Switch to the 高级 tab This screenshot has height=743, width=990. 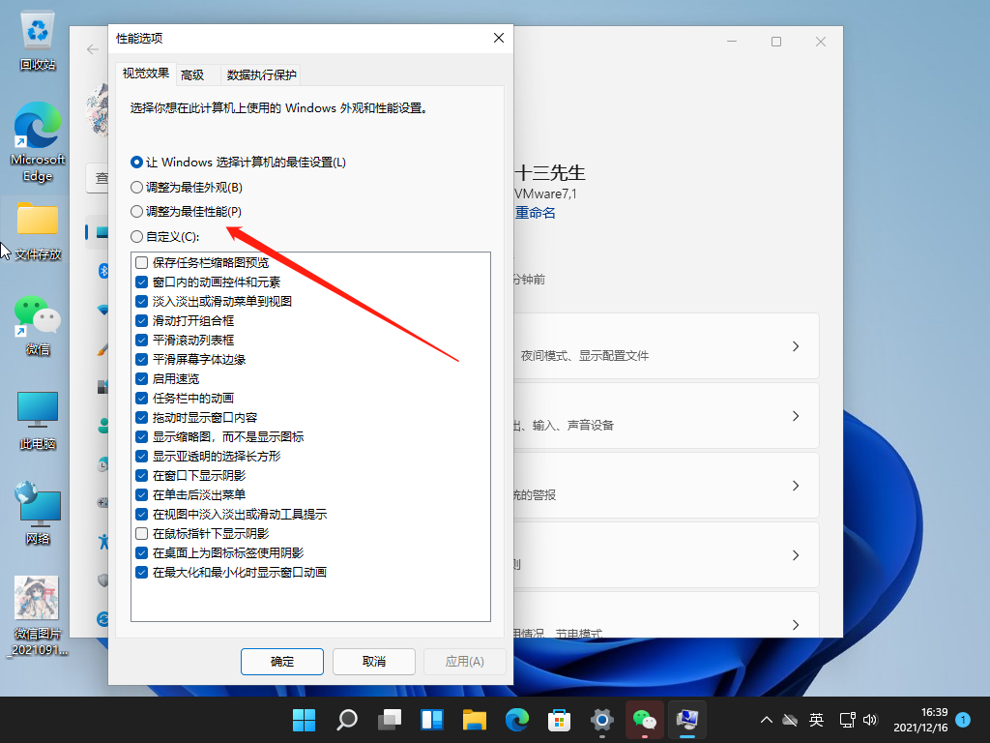[191, 74]
